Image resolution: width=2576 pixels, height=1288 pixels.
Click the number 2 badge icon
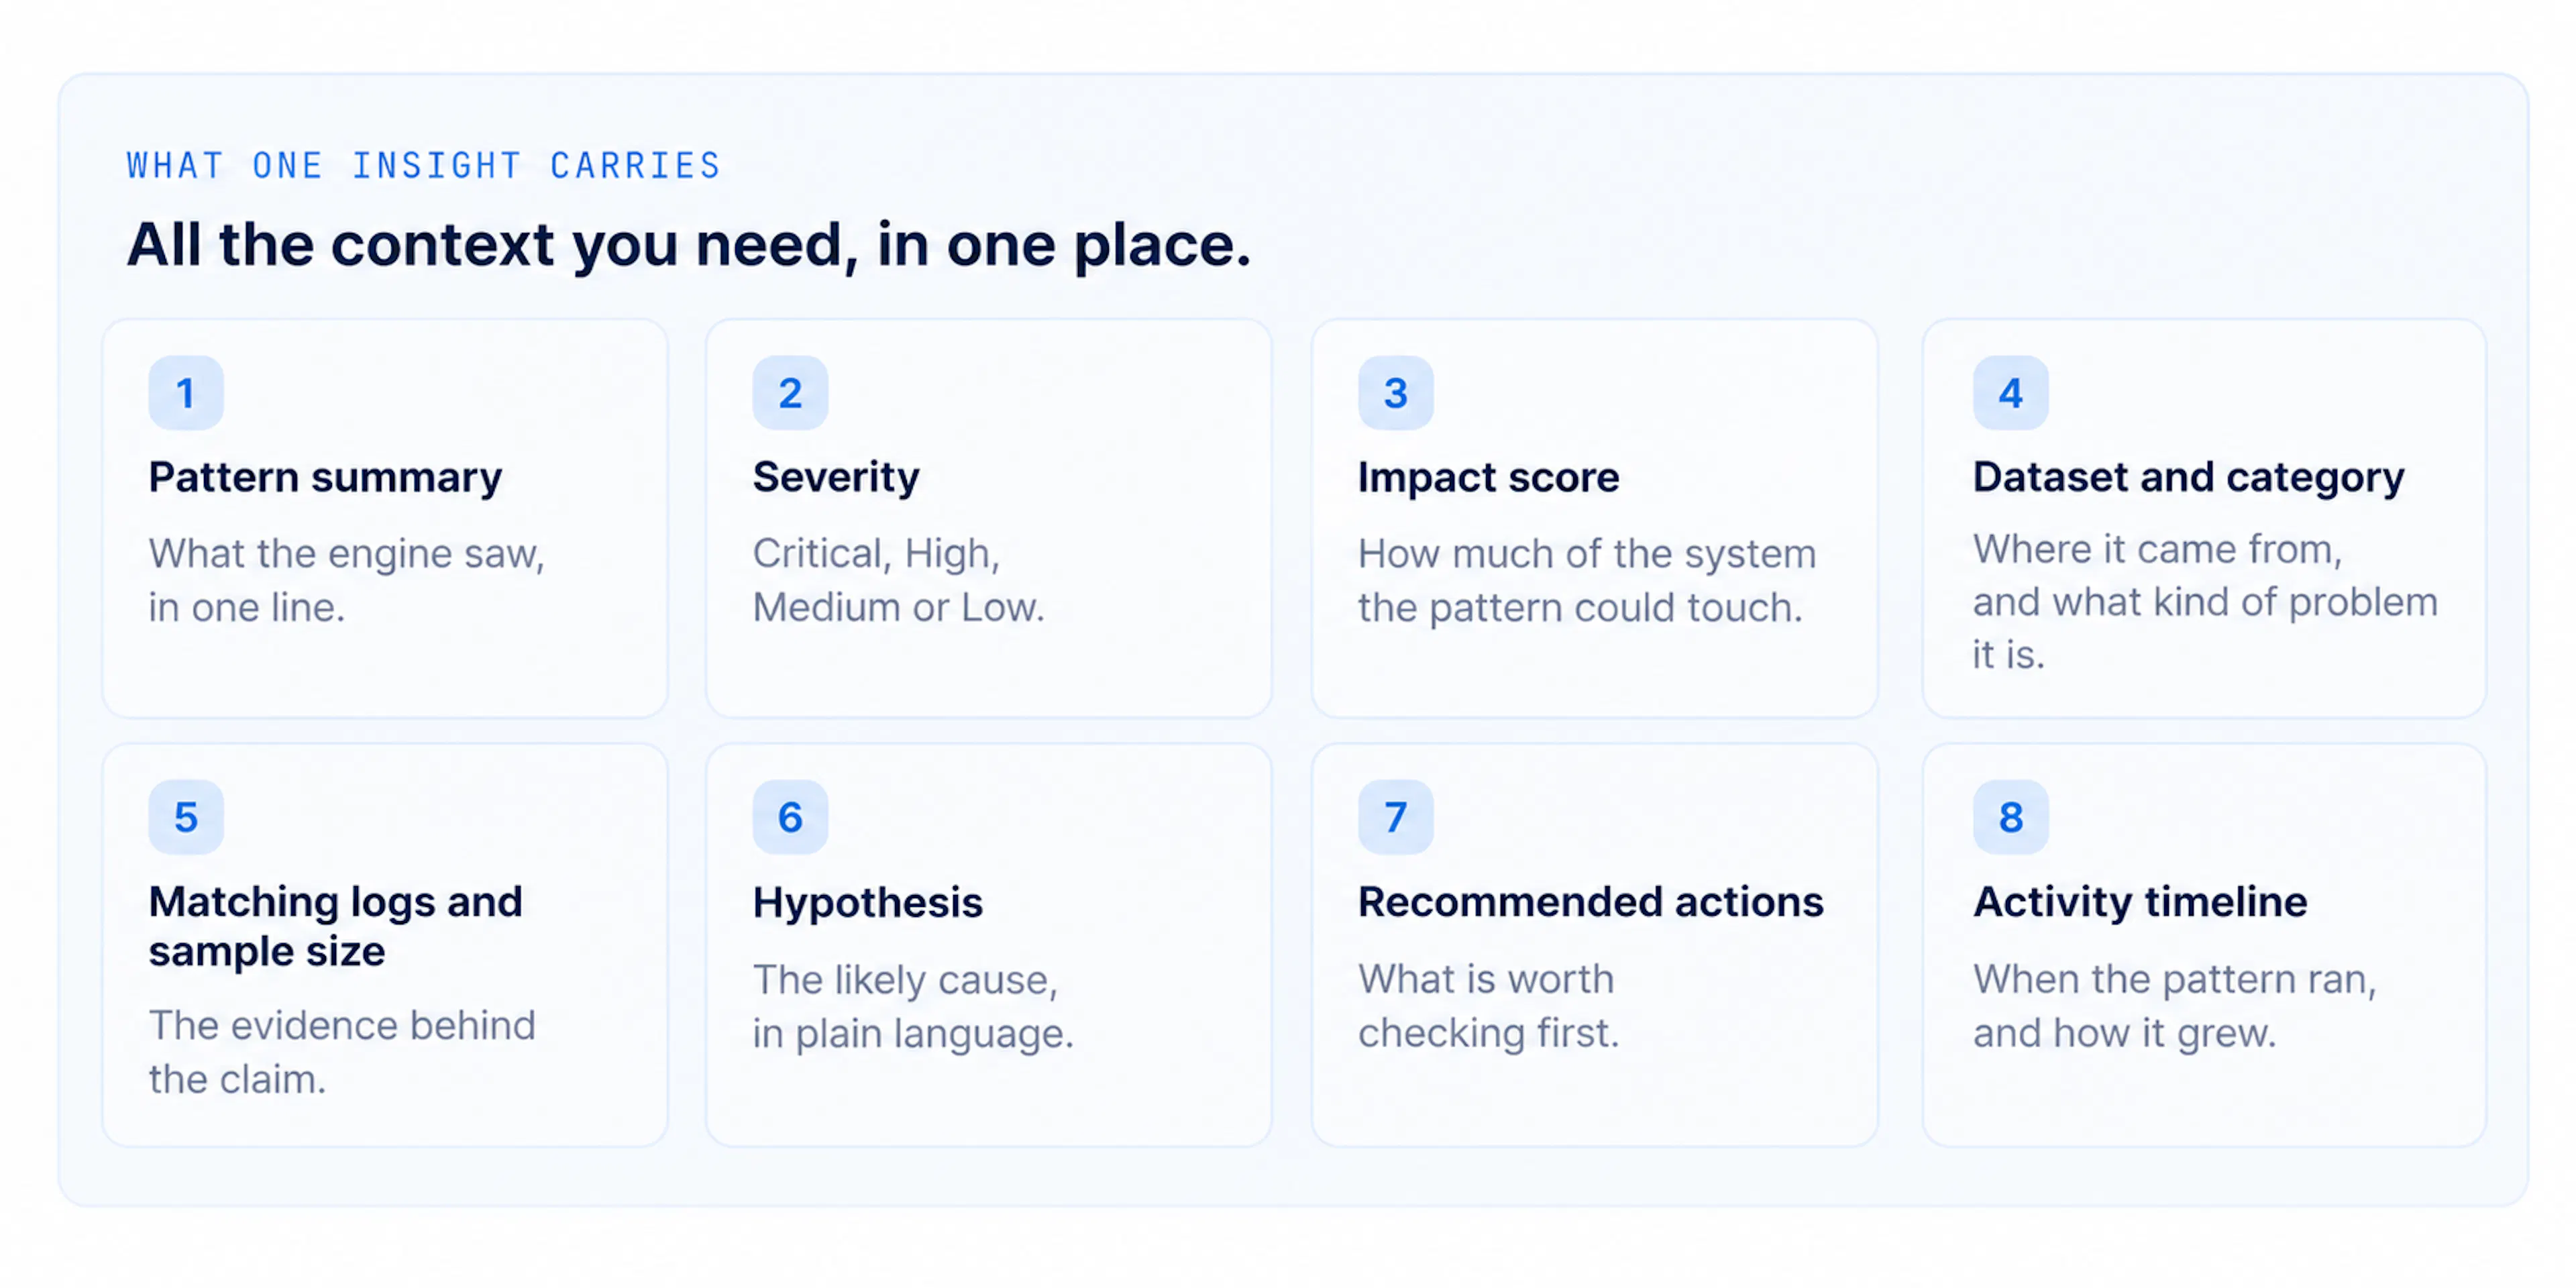coord(790,393)
